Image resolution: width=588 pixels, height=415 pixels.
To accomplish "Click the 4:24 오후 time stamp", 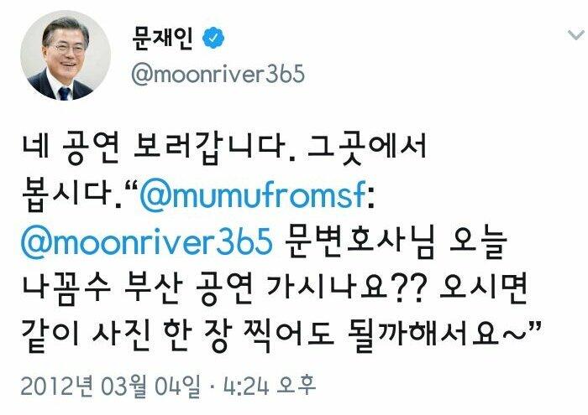I will click(x=270, y=386).
